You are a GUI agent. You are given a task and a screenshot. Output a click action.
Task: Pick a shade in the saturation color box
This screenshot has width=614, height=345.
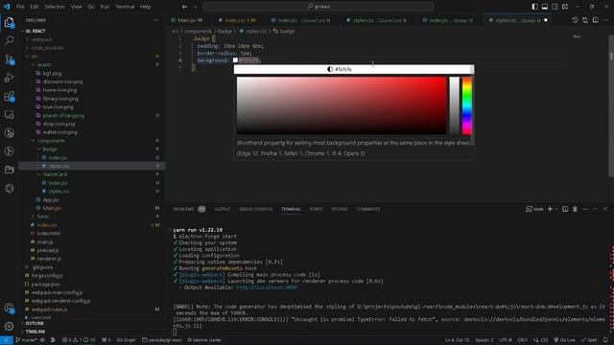click(x=342, y=105)
